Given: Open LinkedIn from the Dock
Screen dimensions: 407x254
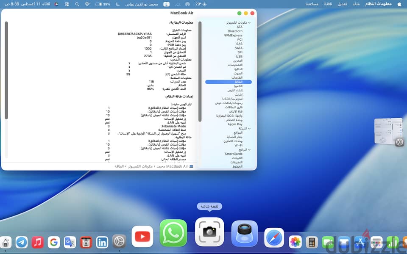Looking at the screenshot, I should pos(102,242).
